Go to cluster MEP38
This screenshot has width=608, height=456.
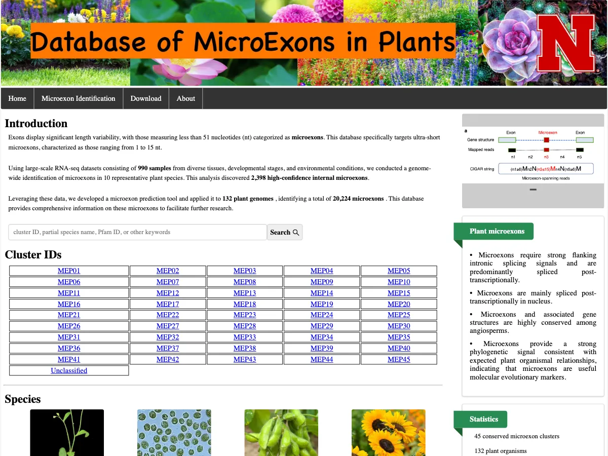(x=245, y=348)
